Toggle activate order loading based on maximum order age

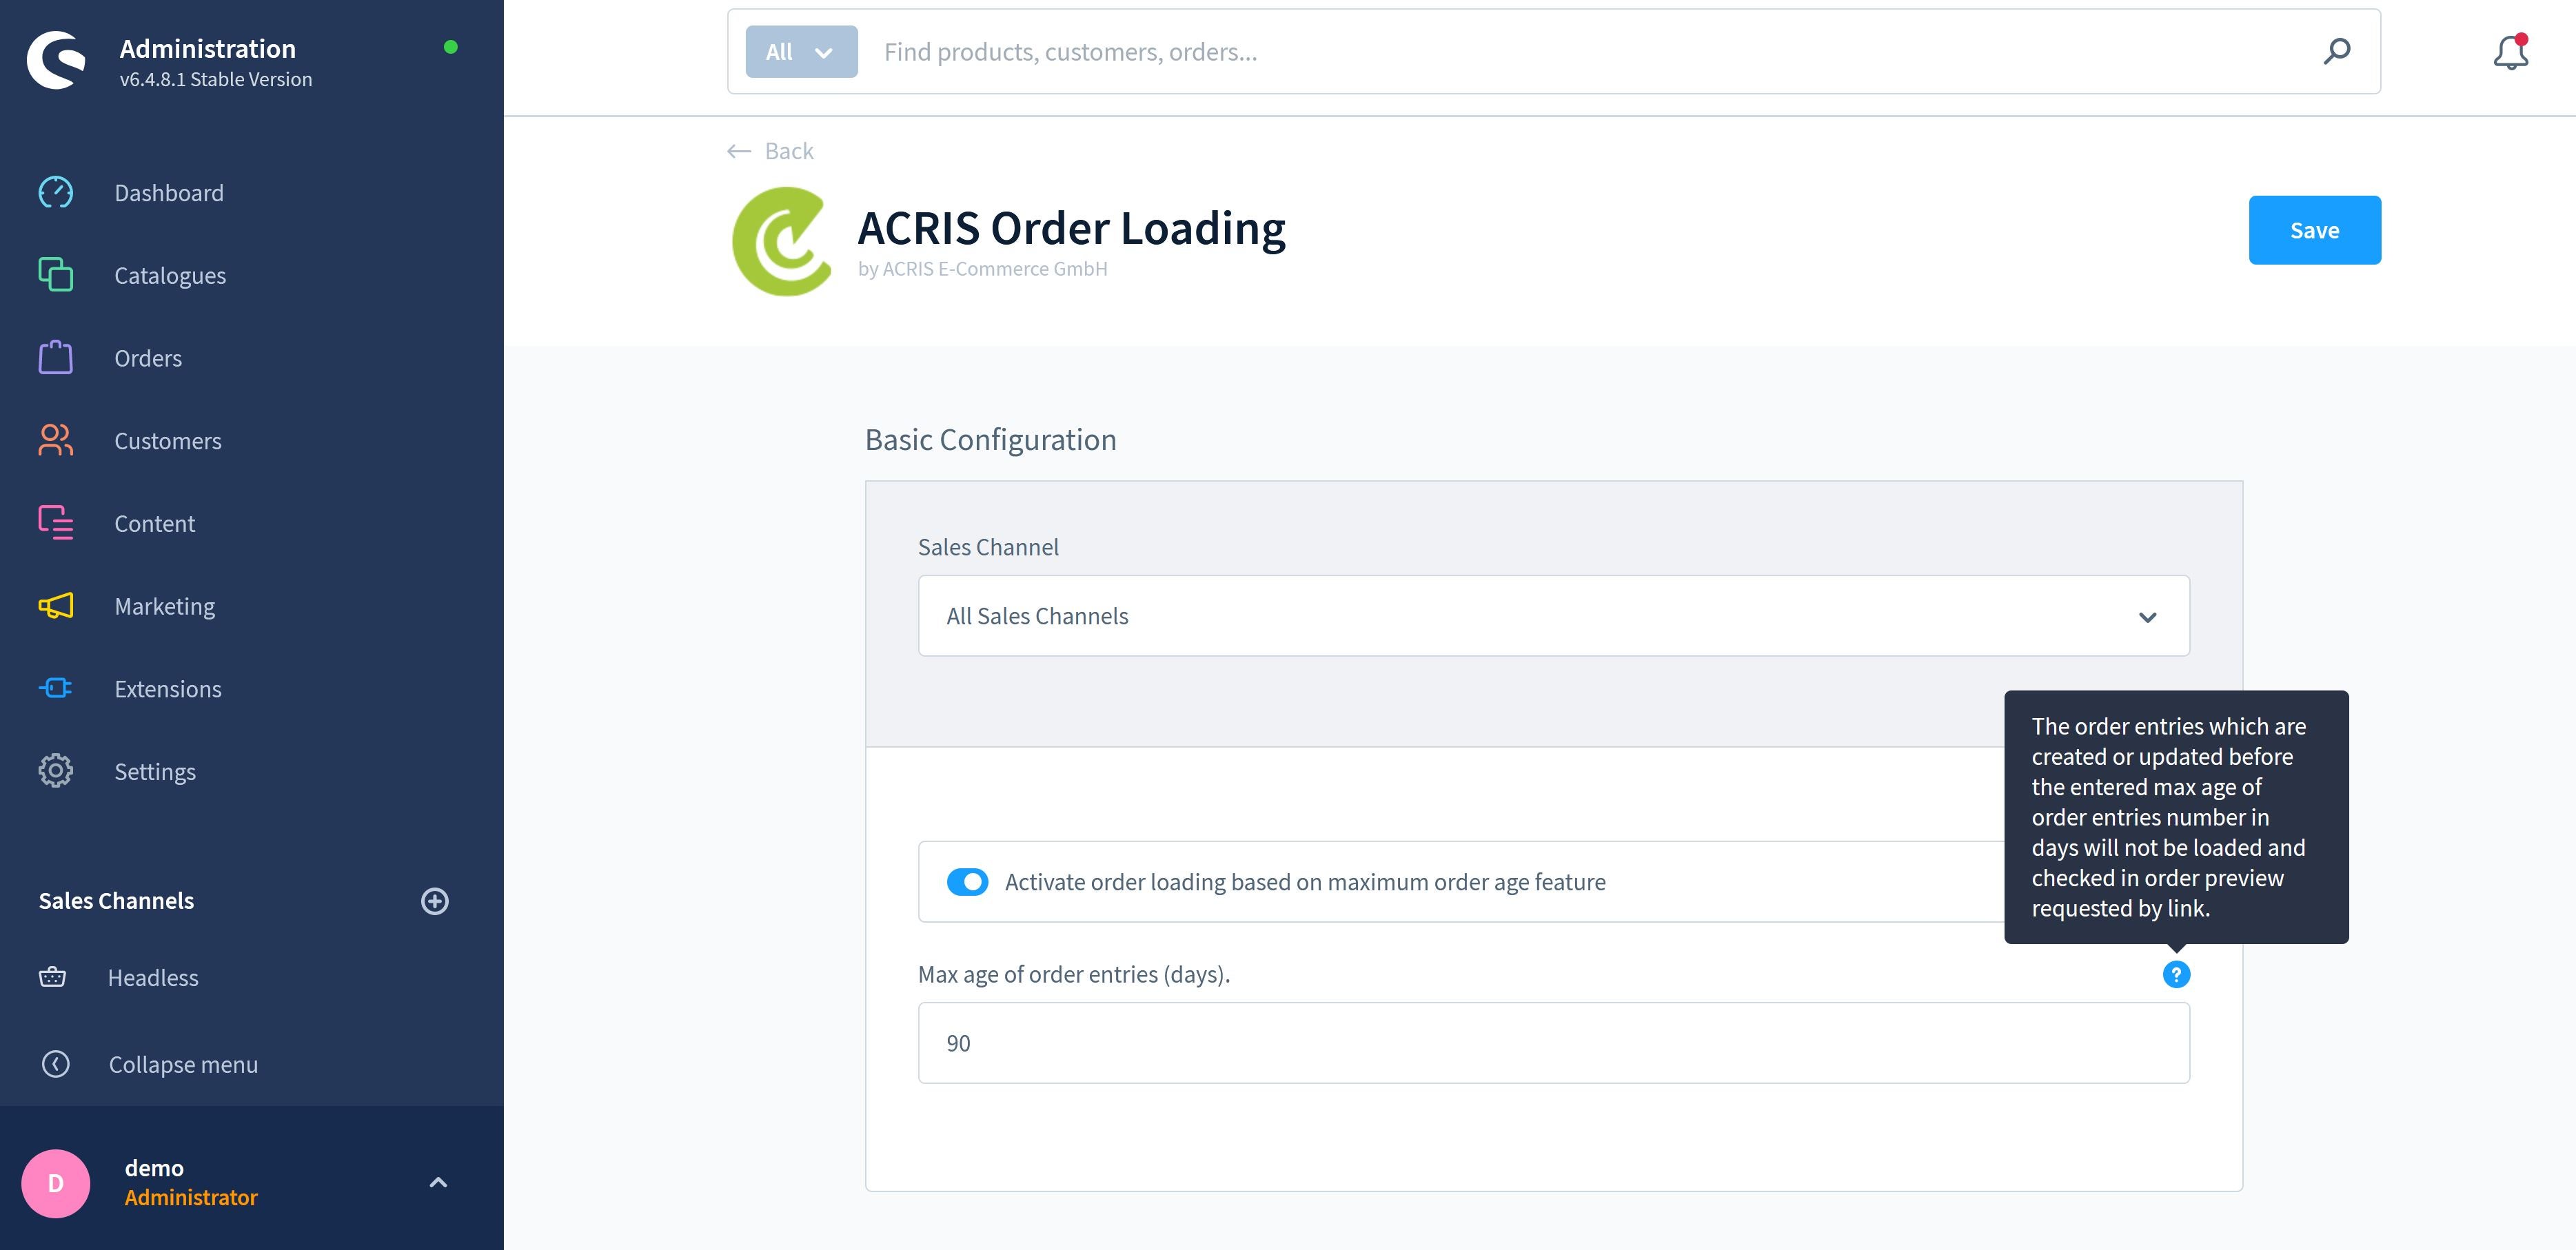click(964, 882)
